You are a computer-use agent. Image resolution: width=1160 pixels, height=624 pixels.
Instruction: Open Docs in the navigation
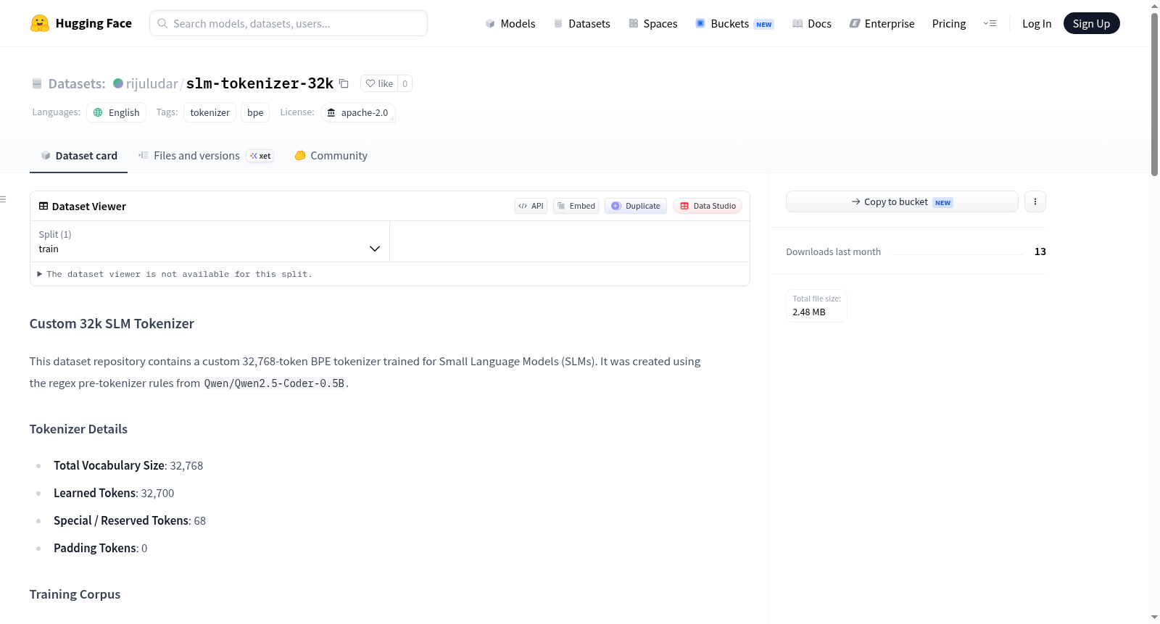[812, 23]
